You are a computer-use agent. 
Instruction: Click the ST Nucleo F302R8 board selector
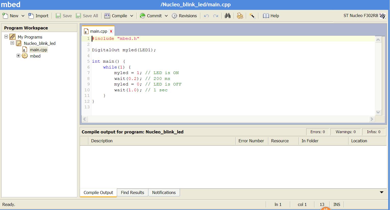click(365, 16)
